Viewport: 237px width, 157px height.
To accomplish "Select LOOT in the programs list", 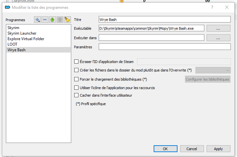I will pyautogui.click(x=38, y=44).
